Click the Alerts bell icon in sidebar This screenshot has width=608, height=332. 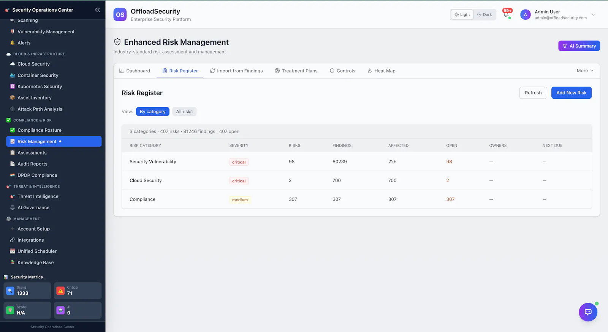click(x=13, y=43)
